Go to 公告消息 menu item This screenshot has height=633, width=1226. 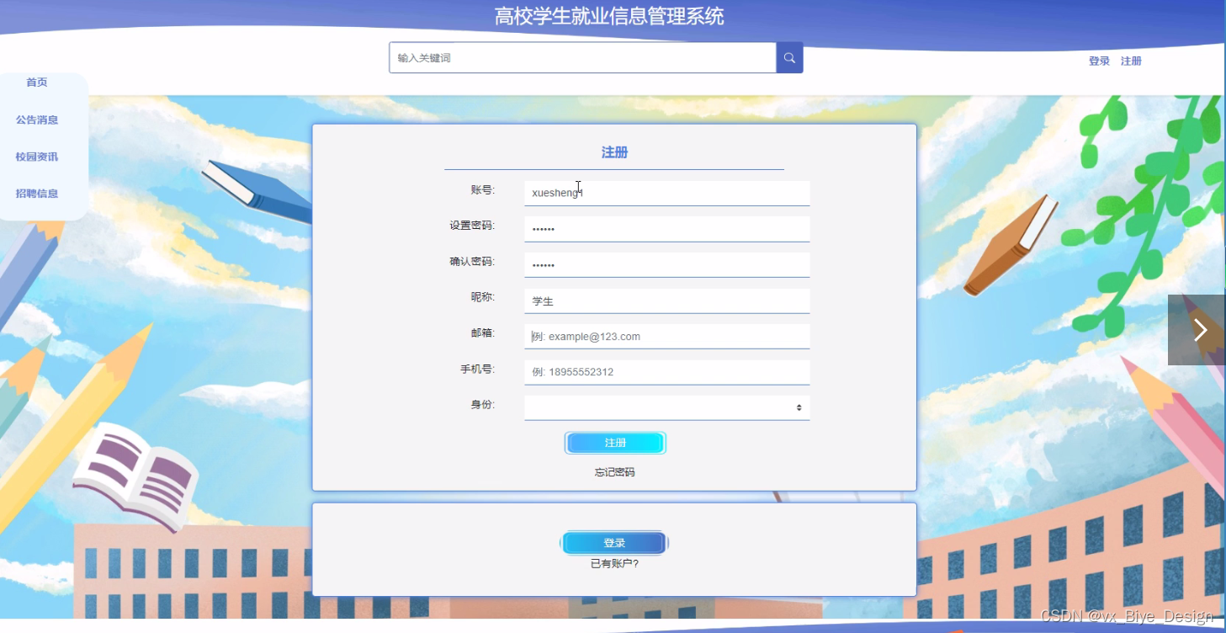tap(37, 120)
